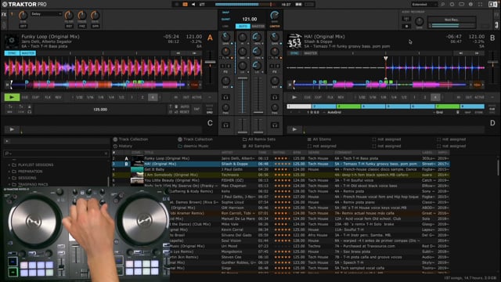Click the fullscreen icon in the header

(x=480, y=5)
